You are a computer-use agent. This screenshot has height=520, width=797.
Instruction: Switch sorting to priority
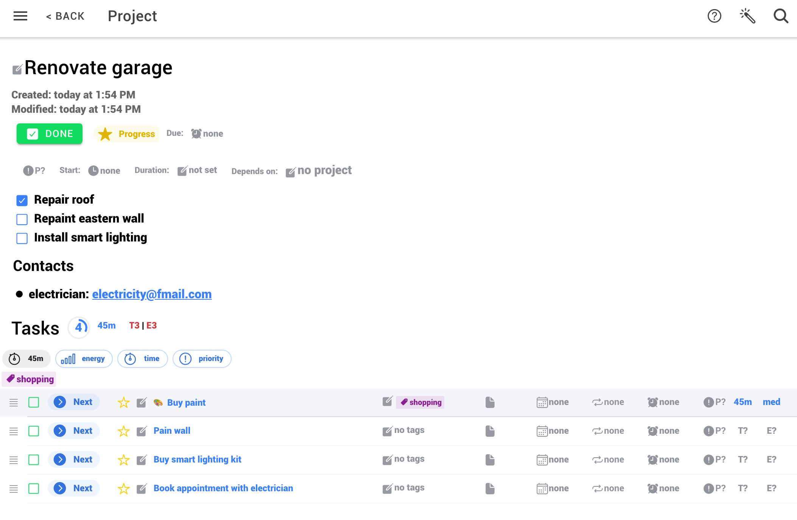click(202, 358)
